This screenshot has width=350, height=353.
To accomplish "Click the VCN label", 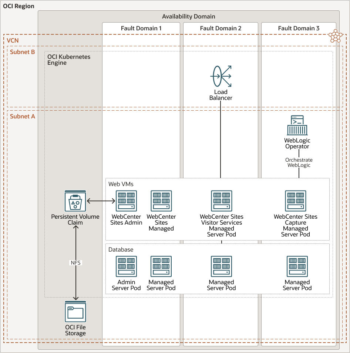I will point(13,41).
